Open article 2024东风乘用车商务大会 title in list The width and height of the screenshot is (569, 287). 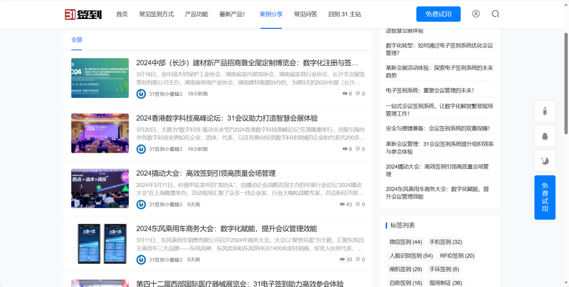coord(227,229)
